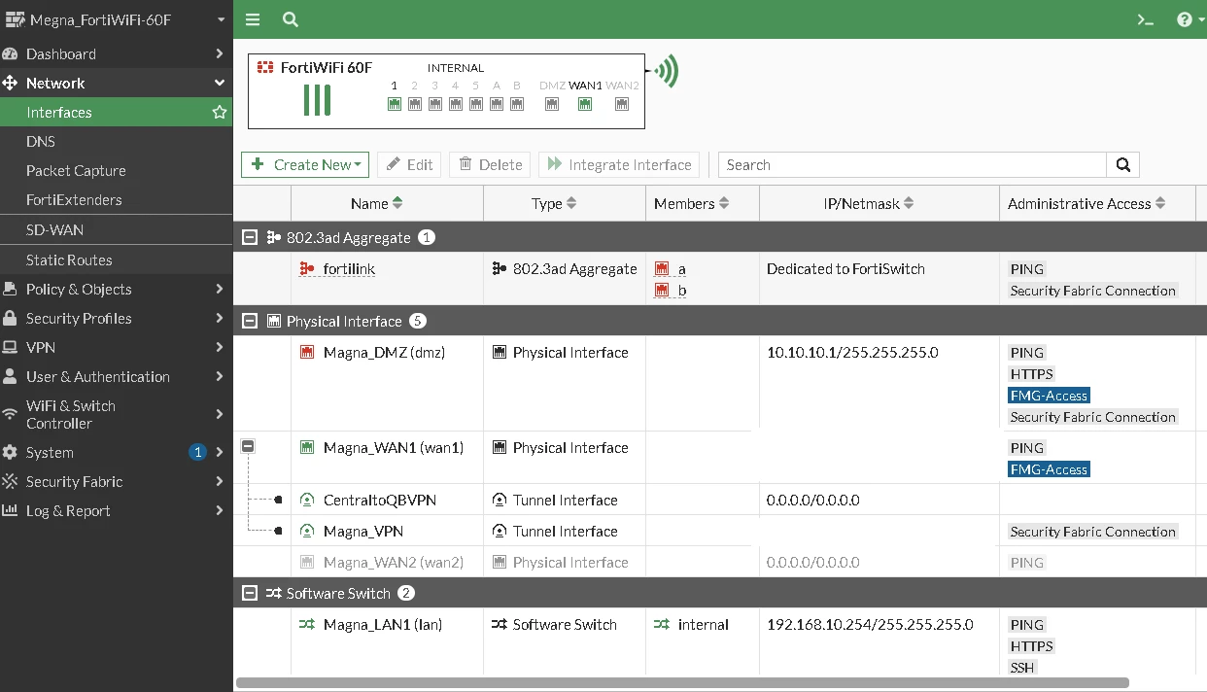Click the System notification badge 1
The height and width of the screenshot is (692, 1207).
(197, 453)
